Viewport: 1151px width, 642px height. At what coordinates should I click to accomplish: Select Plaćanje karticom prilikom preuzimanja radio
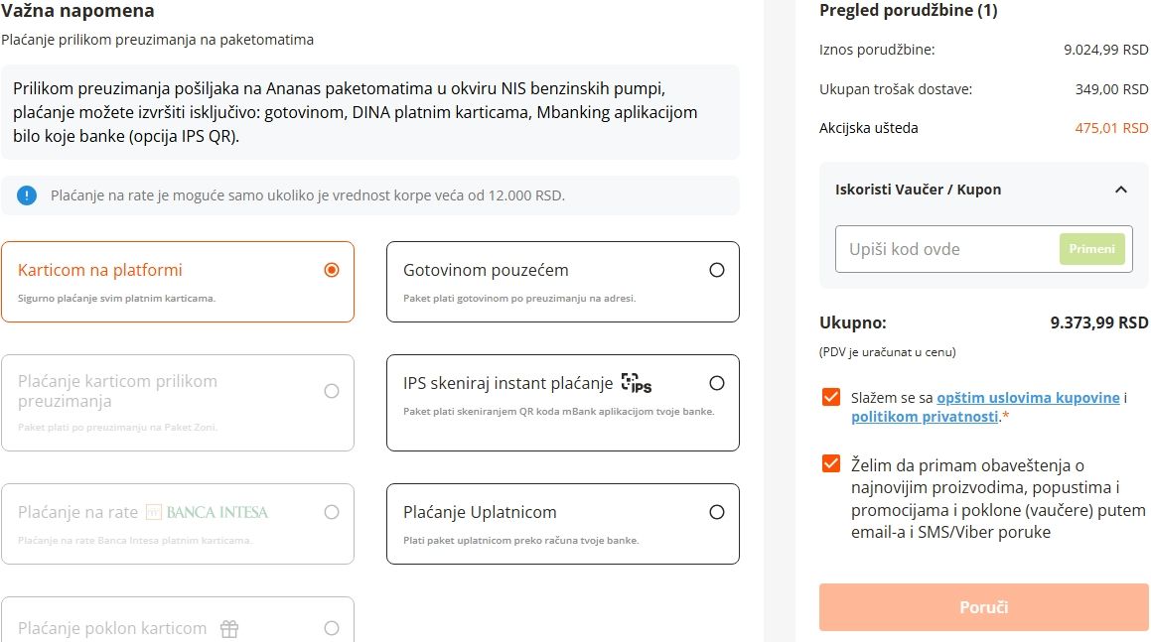(332, 391)
